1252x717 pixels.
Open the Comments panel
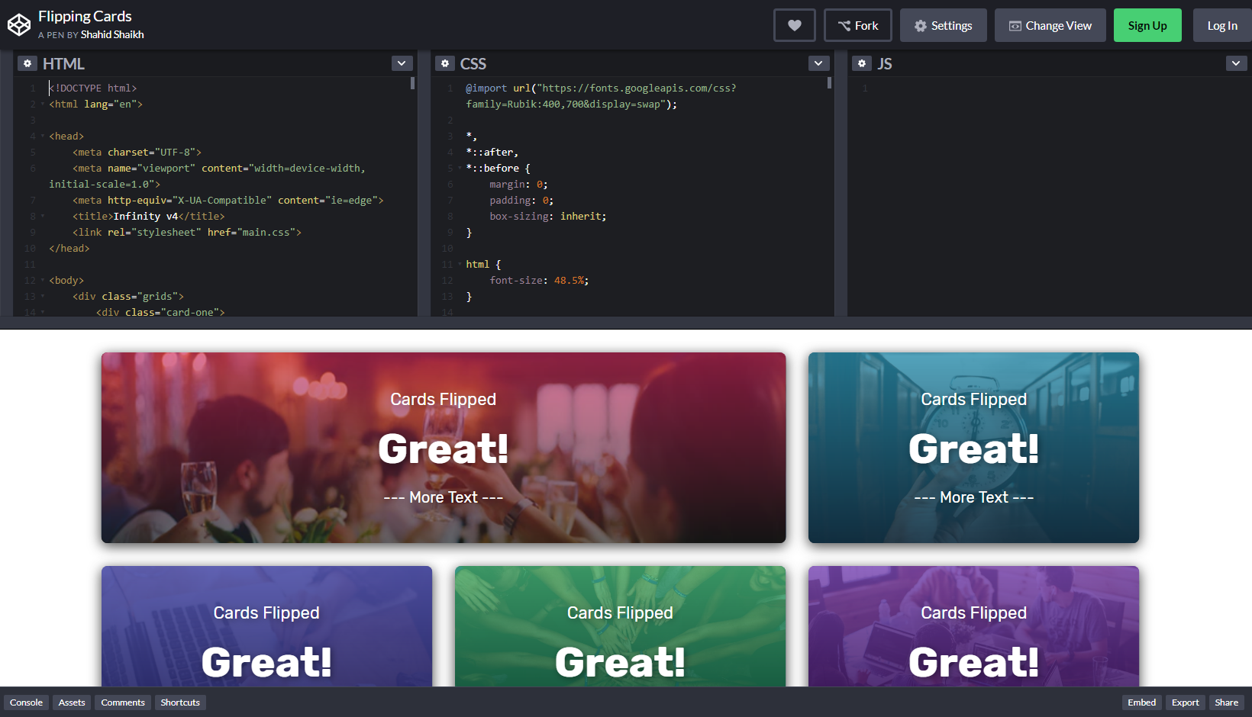click(x=123, y=703)
